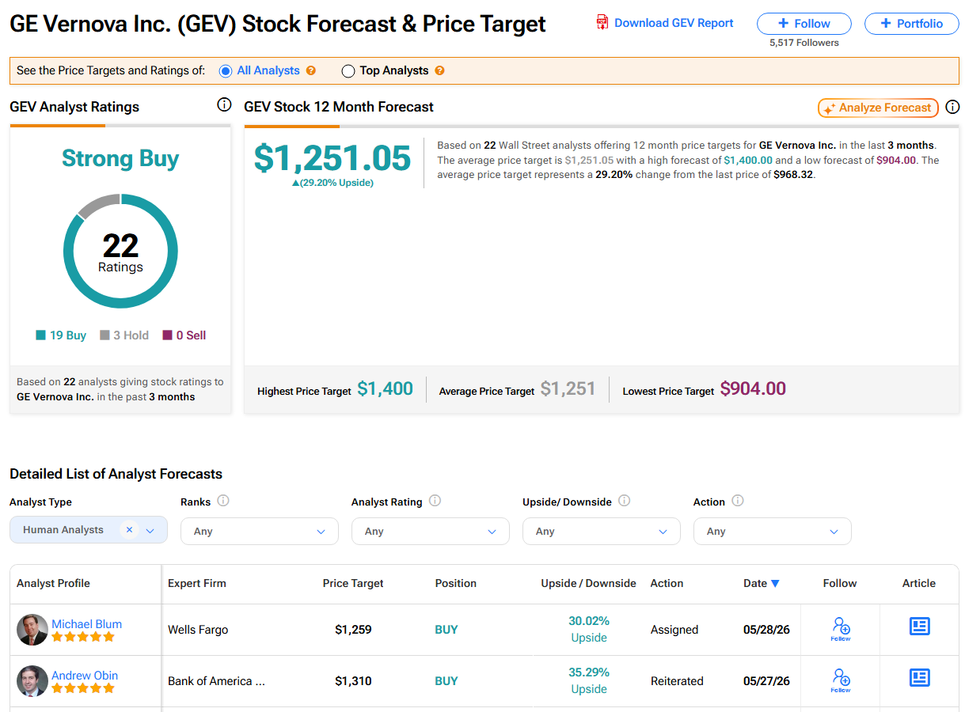Click the $1,310 price target cell
The image size is (965, 712).
coord(353,681)
